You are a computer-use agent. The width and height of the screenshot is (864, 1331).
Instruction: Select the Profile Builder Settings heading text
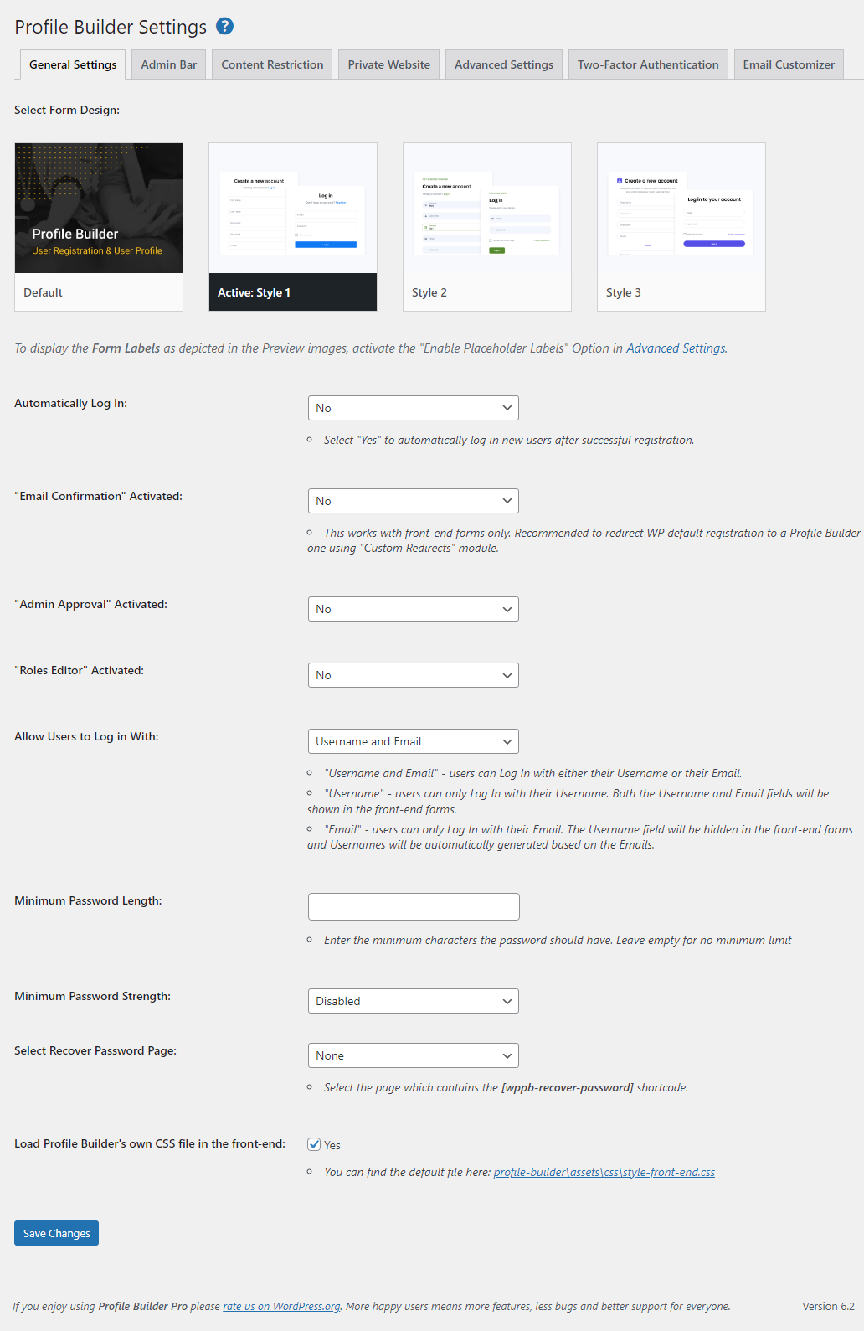point(111,27)
